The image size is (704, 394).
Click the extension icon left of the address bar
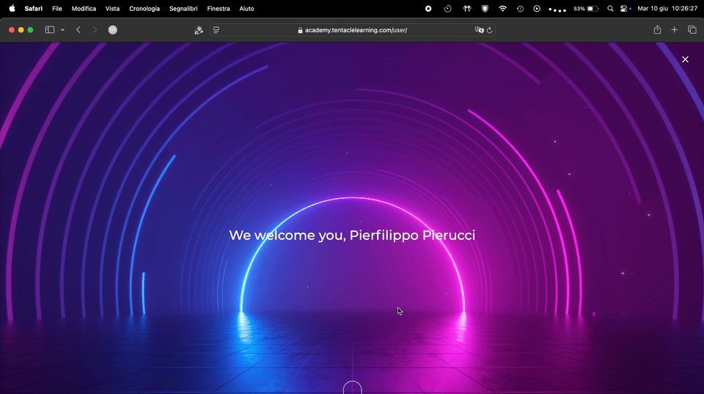198,30
